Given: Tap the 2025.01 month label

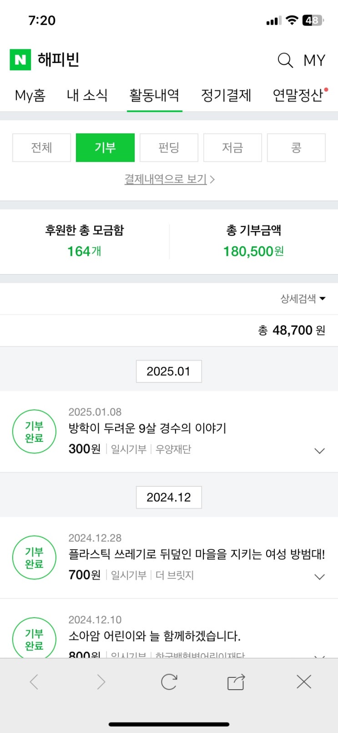Looking at the screenshot, I should 169,372.
